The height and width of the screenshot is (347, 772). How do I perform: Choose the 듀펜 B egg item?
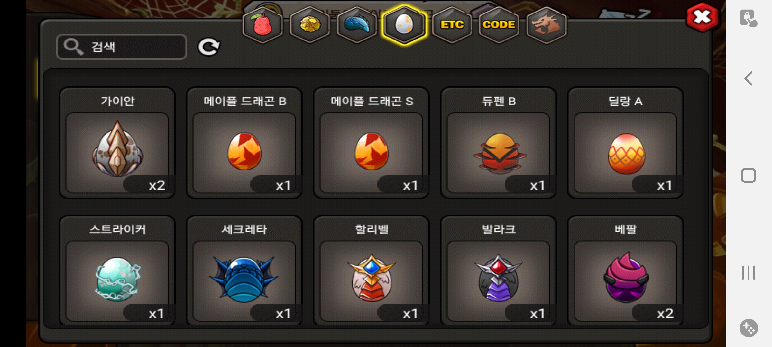(499, 143)
